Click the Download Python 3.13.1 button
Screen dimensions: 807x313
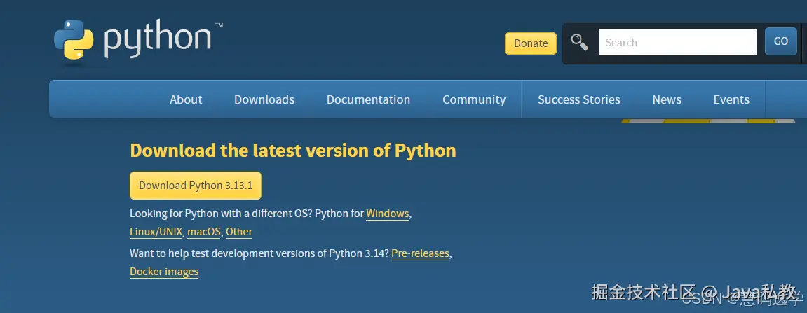click(x=196, y=186)
